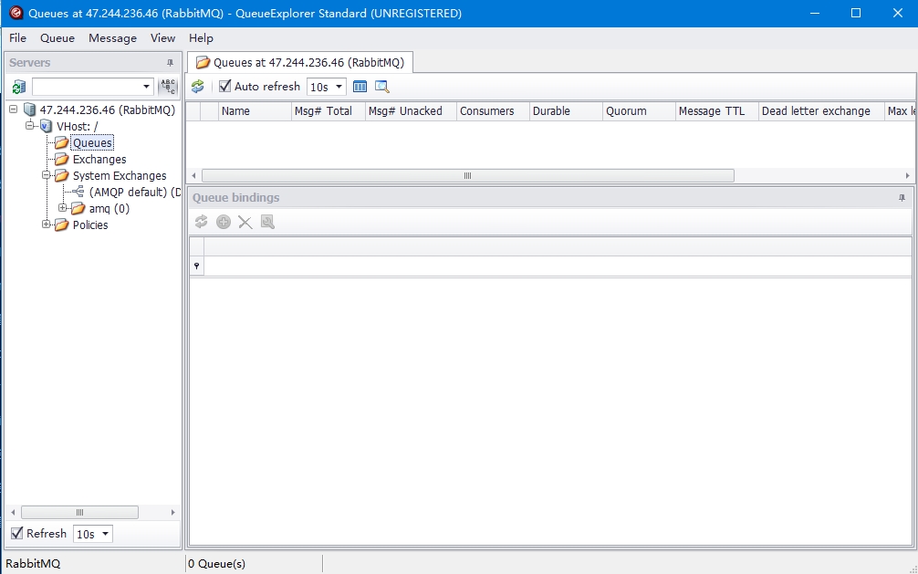Click the add binding plus icon
This screenshot has height=574, width=918.
tap(224, 222)
